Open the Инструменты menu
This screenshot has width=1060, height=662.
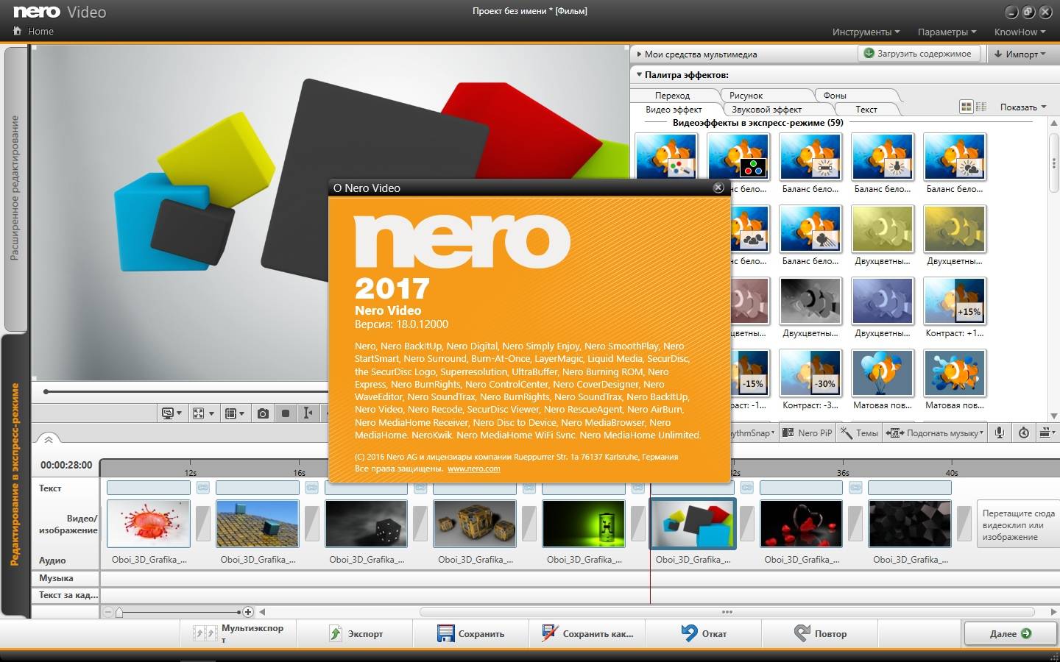click(866, 32)
